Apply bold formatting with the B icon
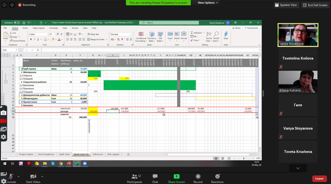The width and height of the screenshot is (331, 184). [31, 39]
